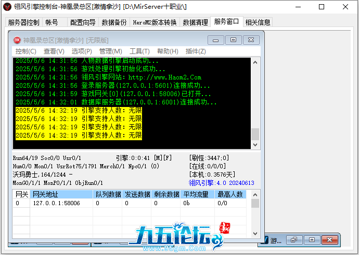
Task: Open the 帮助(H) menu
Action: pos(168,51)
